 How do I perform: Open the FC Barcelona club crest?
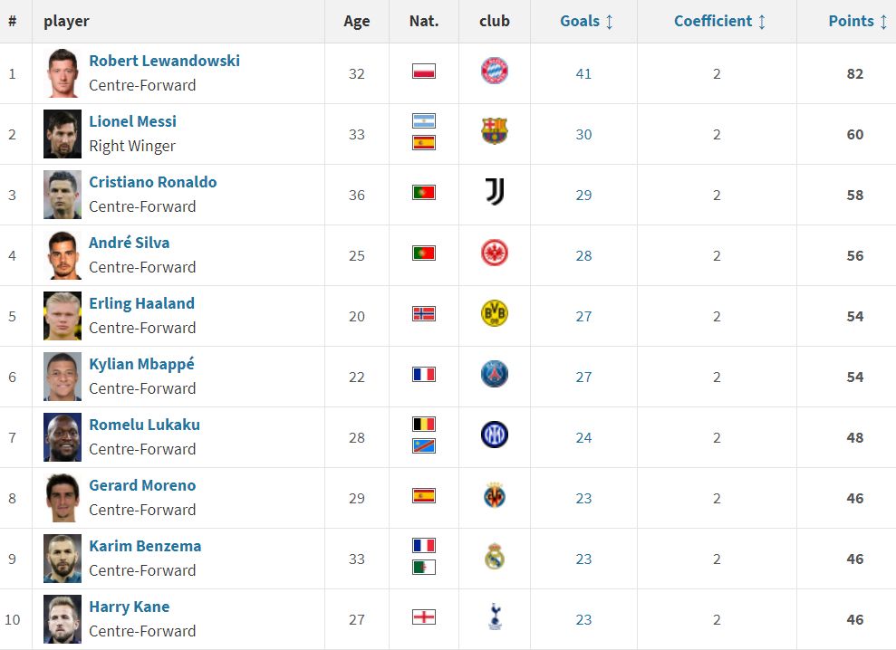click(x=495, y=131)
